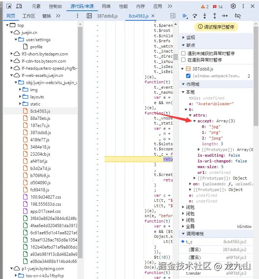Step over the next function call
This screenshot has width=259, height=279.
195,16
